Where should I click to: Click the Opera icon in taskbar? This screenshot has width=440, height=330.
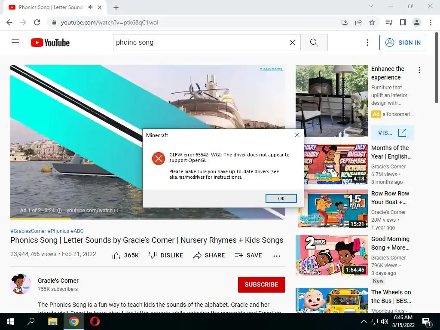pyautogui.click(x=95, y=321)
